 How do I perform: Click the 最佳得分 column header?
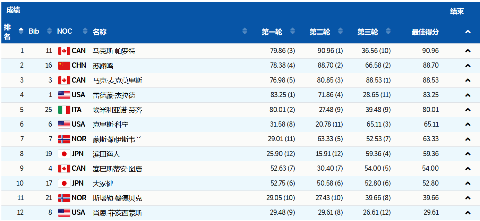[425, 32]
